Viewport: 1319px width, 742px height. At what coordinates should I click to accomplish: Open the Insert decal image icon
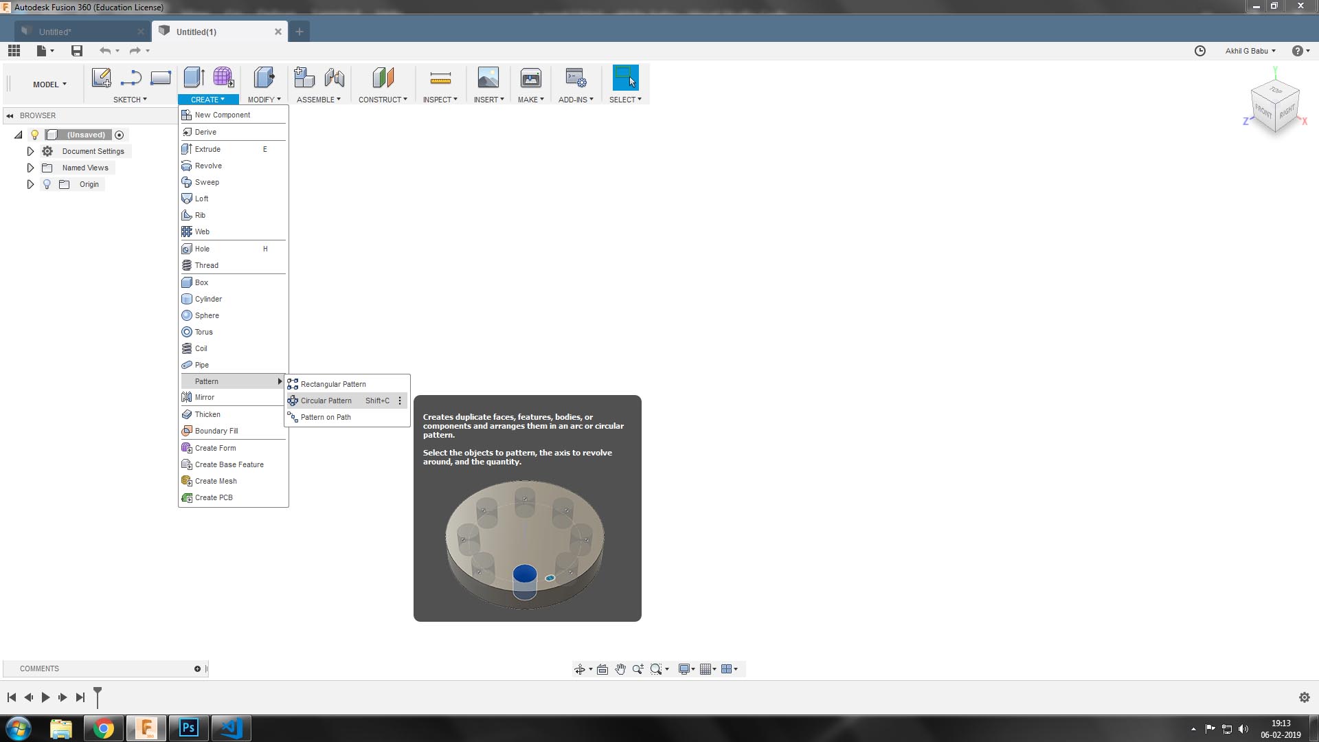488,78
